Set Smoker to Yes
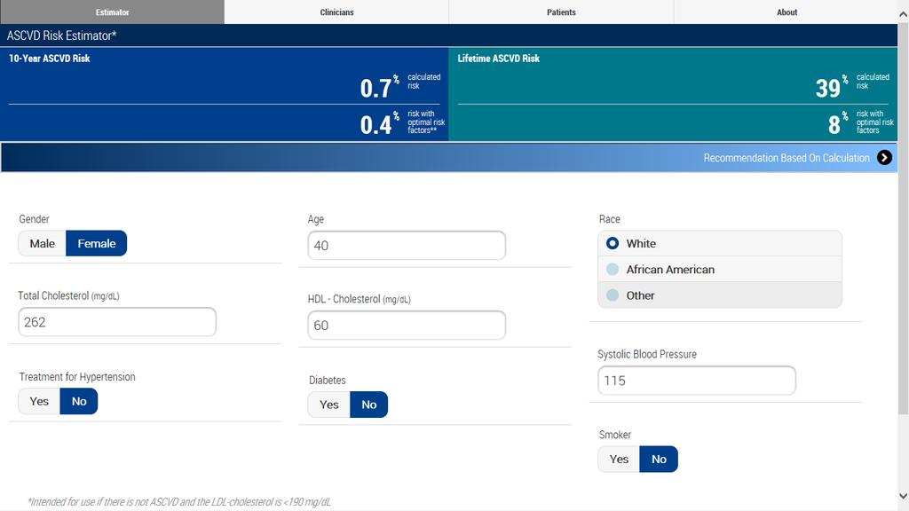Viewport: 909px width, 511px height. 619,459
